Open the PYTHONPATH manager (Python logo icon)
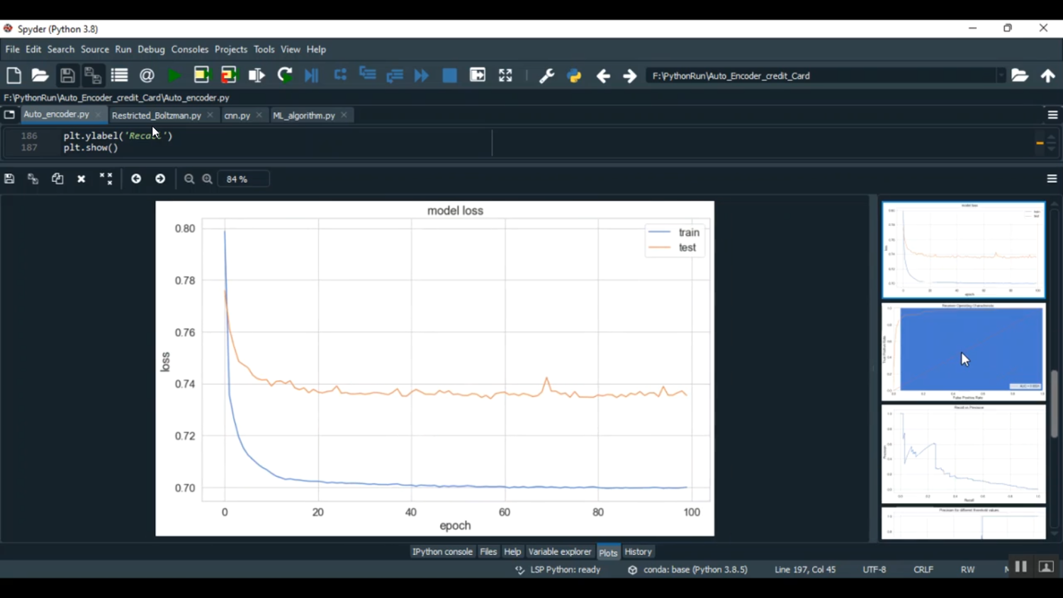Image resolution: width=1063 pixels, height=598 pixels. click(574, 76)
